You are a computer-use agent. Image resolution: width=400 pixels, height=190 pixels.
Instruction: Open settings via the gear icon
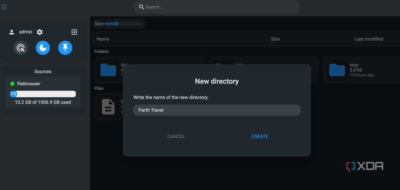[40, 32]
